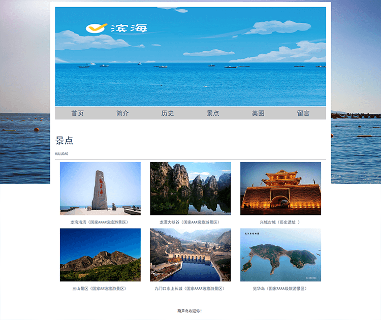Viewport: 381px width, 320px height.
Task: Click the 九门口水上长城 caption link
Action: (190, 289)
